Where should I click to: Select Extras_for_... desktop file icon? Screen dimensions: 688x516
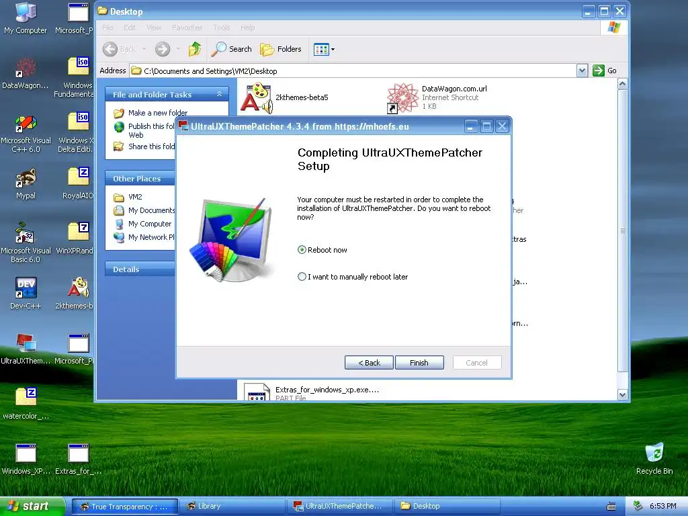(78, 459)
